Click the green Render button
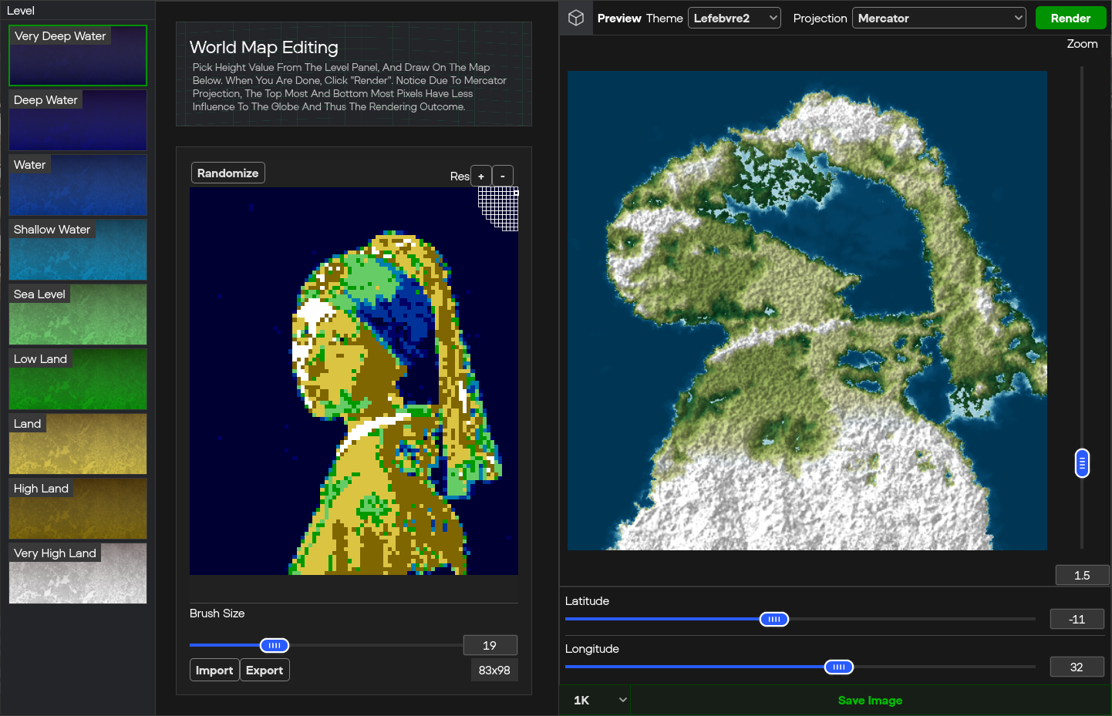Screen dimensions: 1112x716 tap(1070, 18)
